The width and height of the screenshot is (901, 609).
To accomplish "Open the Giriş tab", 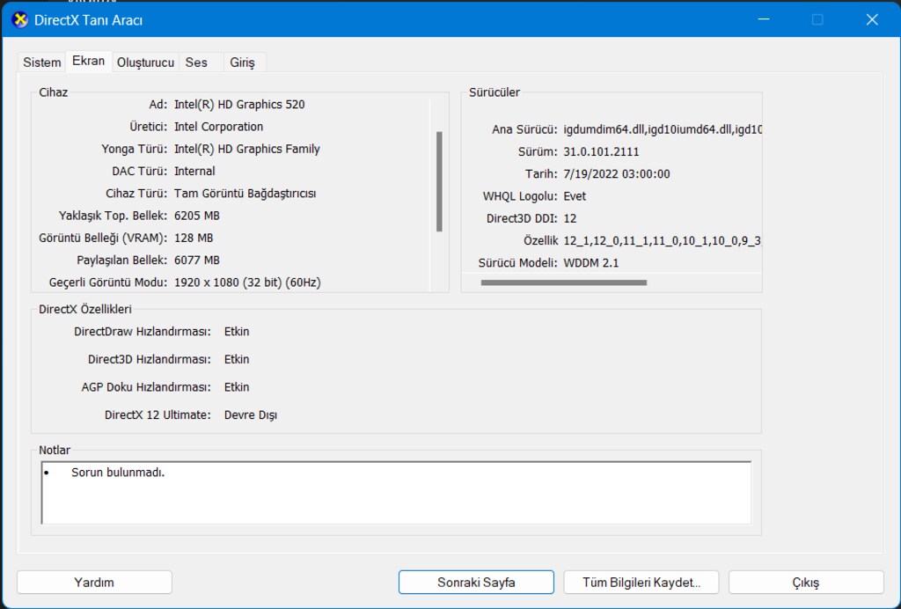I will (243, 62).
